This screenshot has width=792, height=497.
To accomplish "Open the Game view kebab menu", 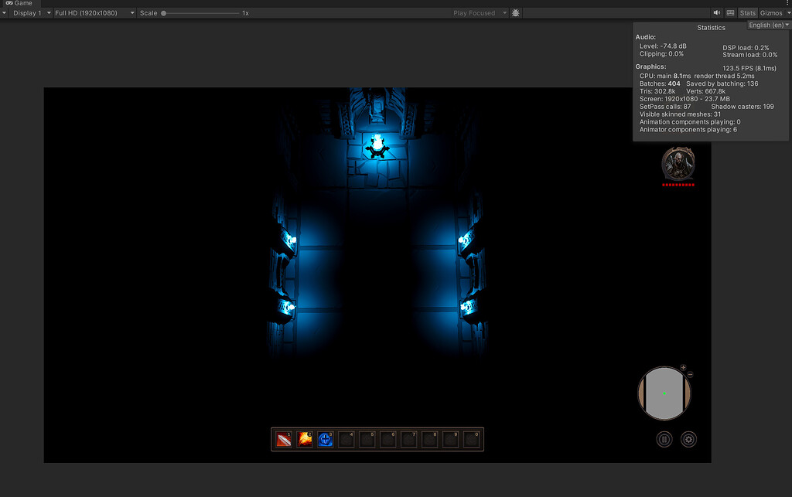I will point(787,3).
